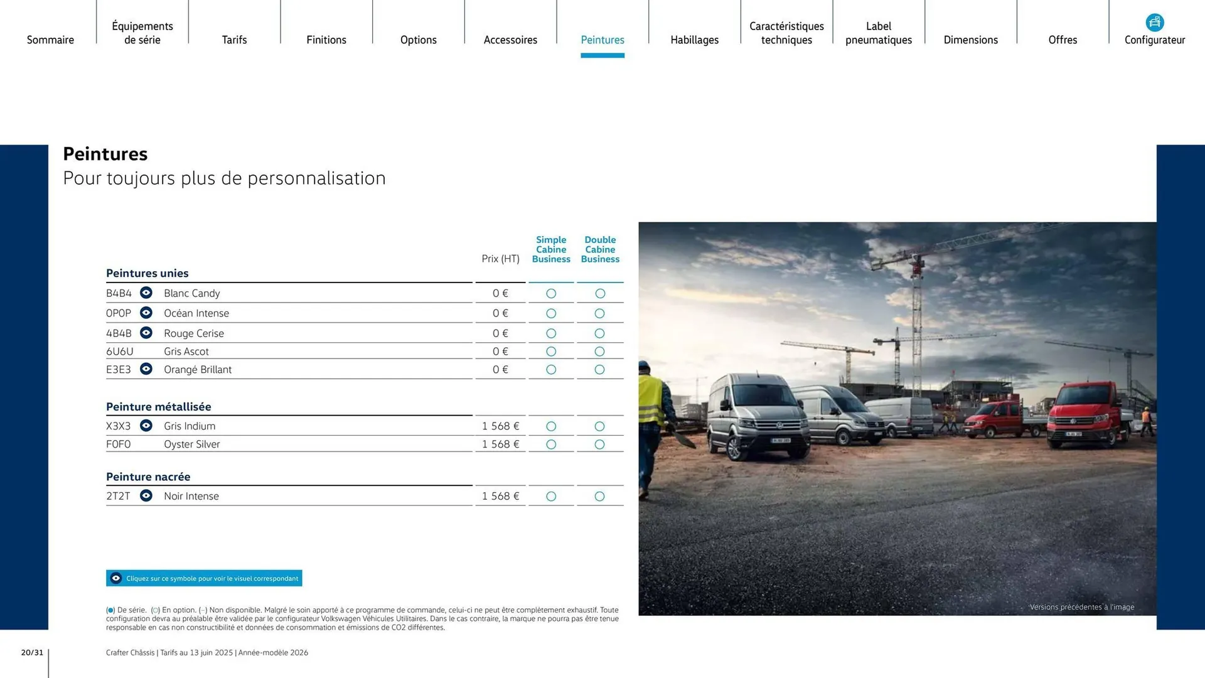Screen dimensions: 1205x678
Task: Click the banner to view color visuals
Action: click(x=203, y=578)
